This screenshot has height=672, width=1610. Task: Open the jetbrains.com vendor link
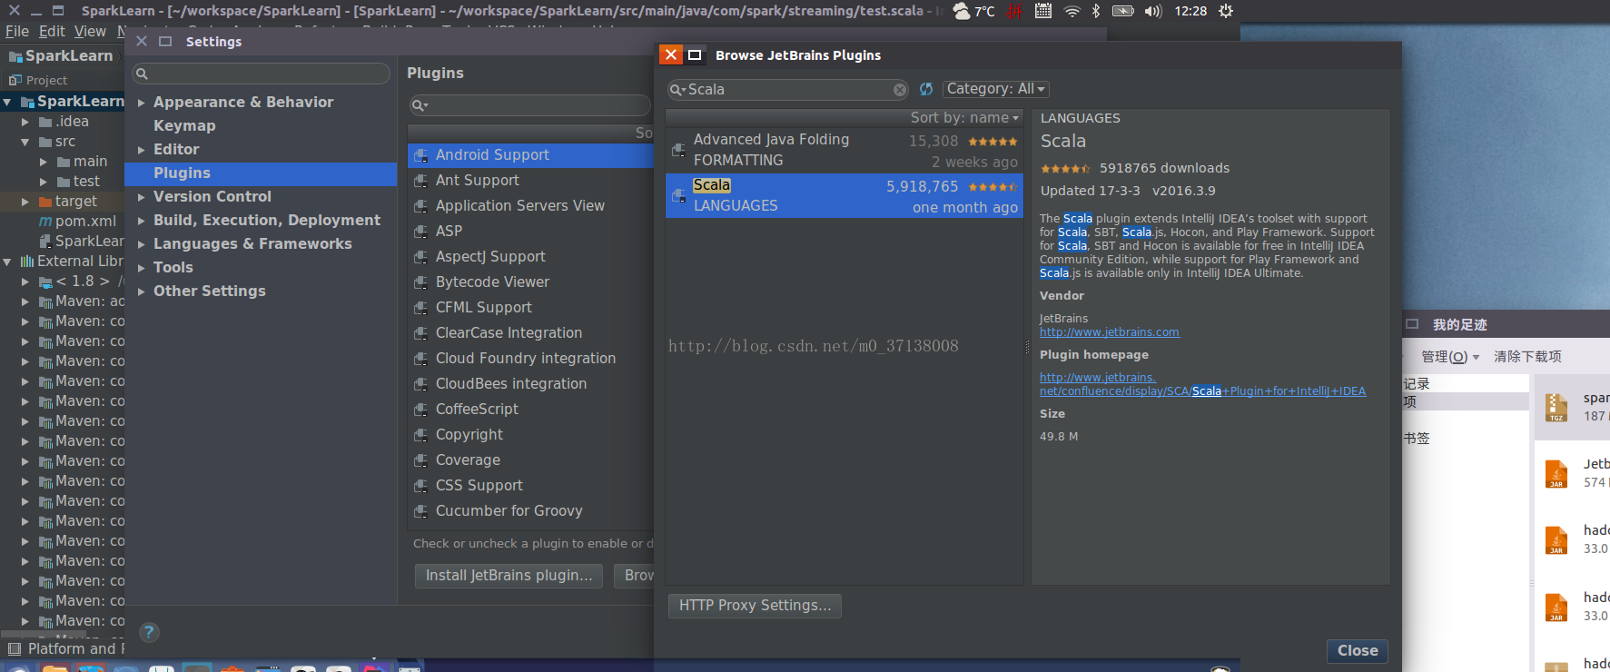1109,332
